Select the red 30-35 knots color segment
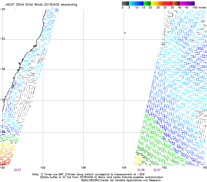 [x=169, y=3]
